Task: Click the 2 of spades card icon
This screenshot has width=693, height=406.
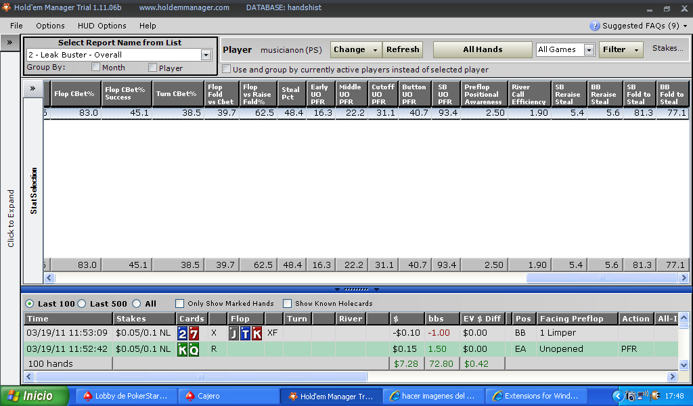Action: (183, 333)
